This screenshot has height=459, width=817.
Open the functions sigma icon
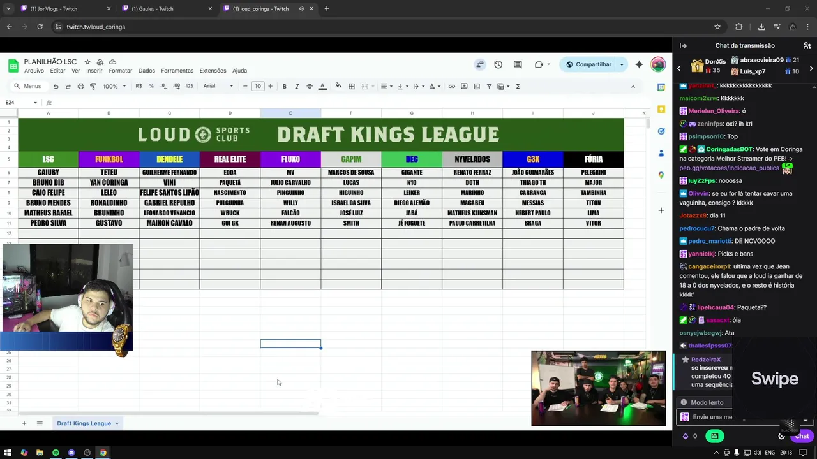pos(518,86)
